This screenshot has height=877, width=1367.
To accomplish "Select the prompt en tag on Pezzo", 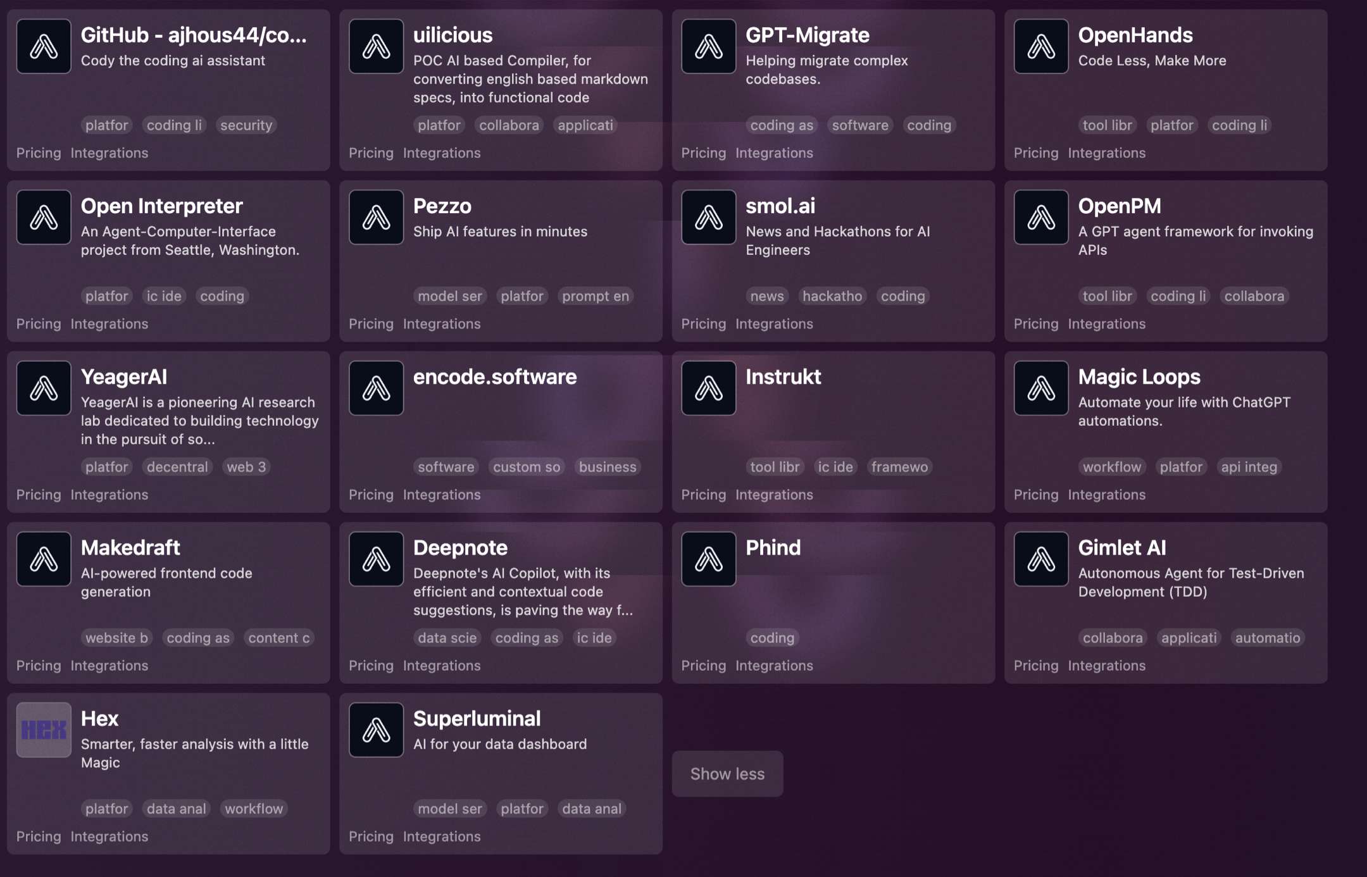I will coord(595,296).
